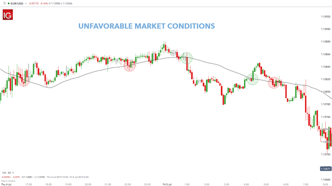The width and height of the screenshot is (332, 186).
Task: Click the green market status dot
Action: [9, 3]
